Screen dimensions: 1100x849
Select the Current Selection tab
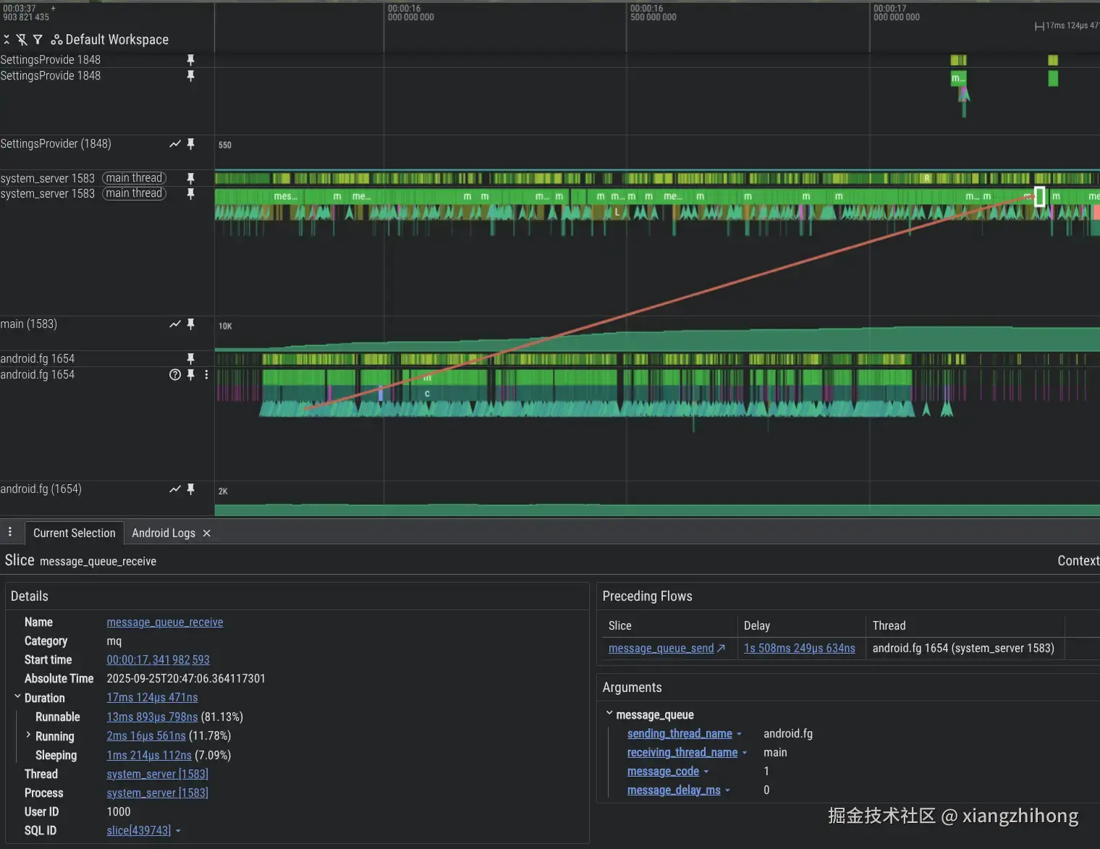[74, 533]
